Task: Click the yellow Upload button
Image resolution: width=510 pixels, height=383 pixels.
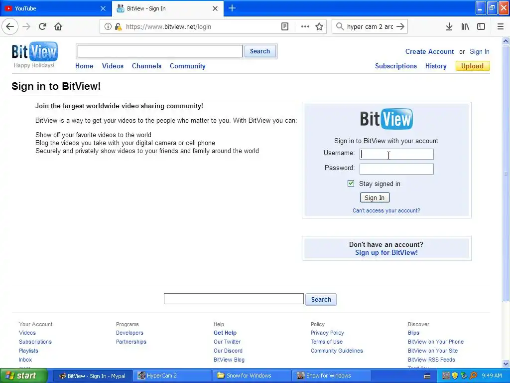Action: (473, 66)
